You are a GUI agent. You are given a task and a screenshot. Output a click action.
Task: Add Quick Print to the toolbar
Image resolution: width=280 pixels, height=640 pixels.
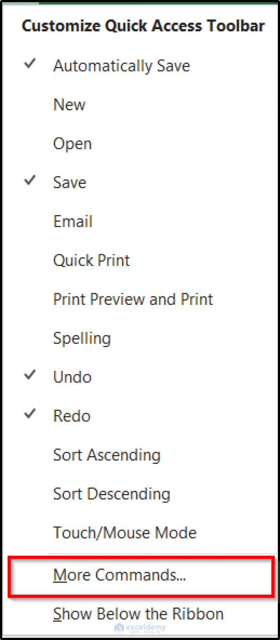click(x=91, y=260)
